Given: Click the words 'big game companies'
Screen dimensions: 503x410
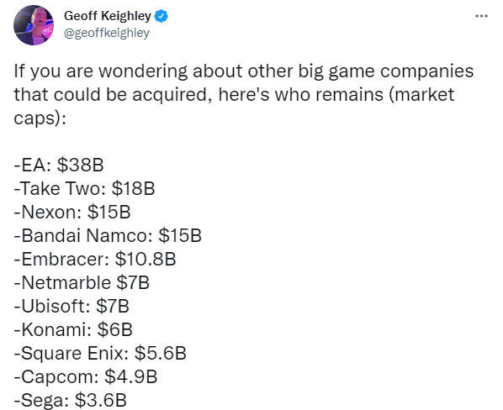Looking at the screenshot, I should 386,71.
